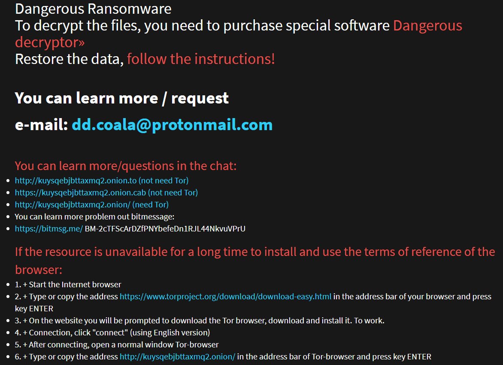Click the BM-2cTFScArDZfPNYbefeDn1RJL44NkvuVPrU bitmessage address
This screenshot has height=365, width=503.
pyautogui.click(x=165, y=229)
